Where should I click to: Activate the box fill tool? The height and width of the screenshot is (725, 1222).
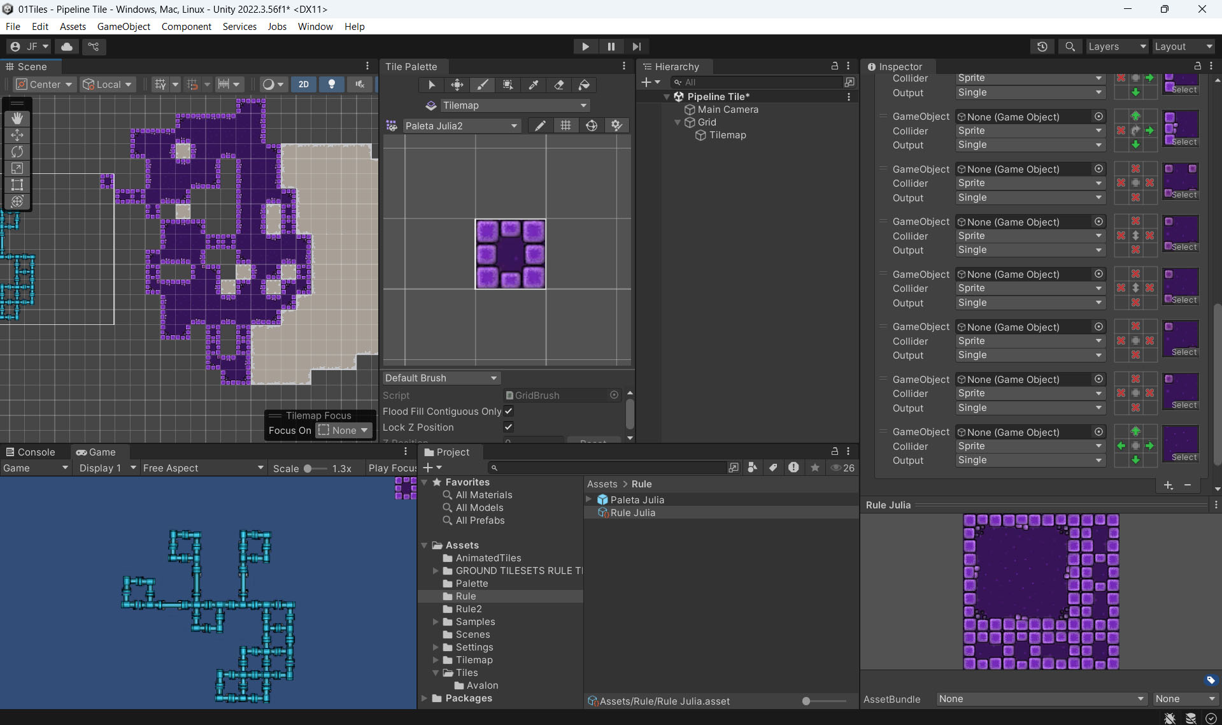(x=508, y=85)
